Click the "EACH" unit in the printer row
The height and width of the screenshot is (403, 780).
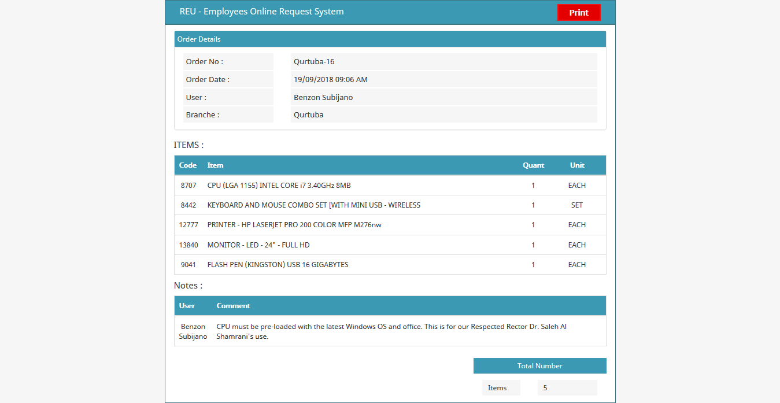click(x=577, y=225)
